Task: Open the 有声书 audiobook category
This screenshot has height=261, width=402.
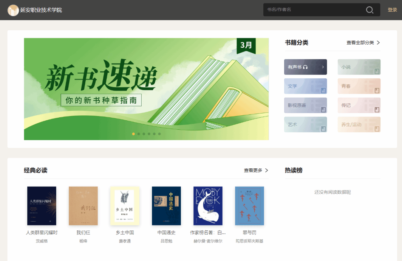Action: [x=305, y=67]
